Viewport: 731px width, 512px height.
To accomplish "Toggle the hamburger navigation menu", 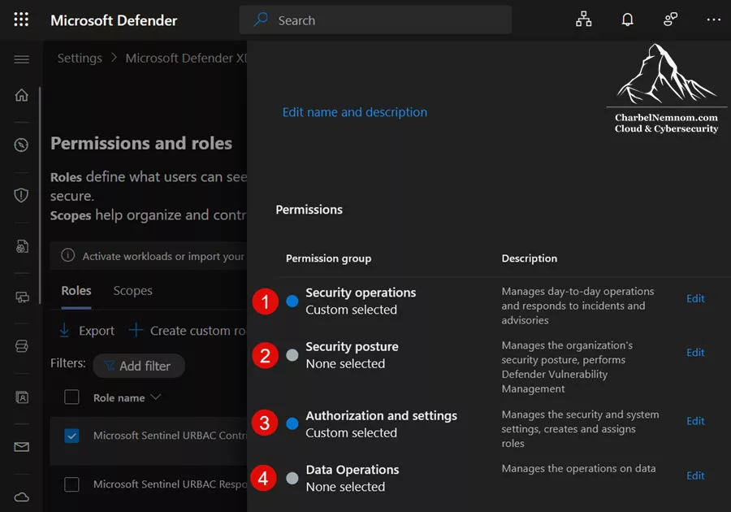I will click(x=21, y=59).
